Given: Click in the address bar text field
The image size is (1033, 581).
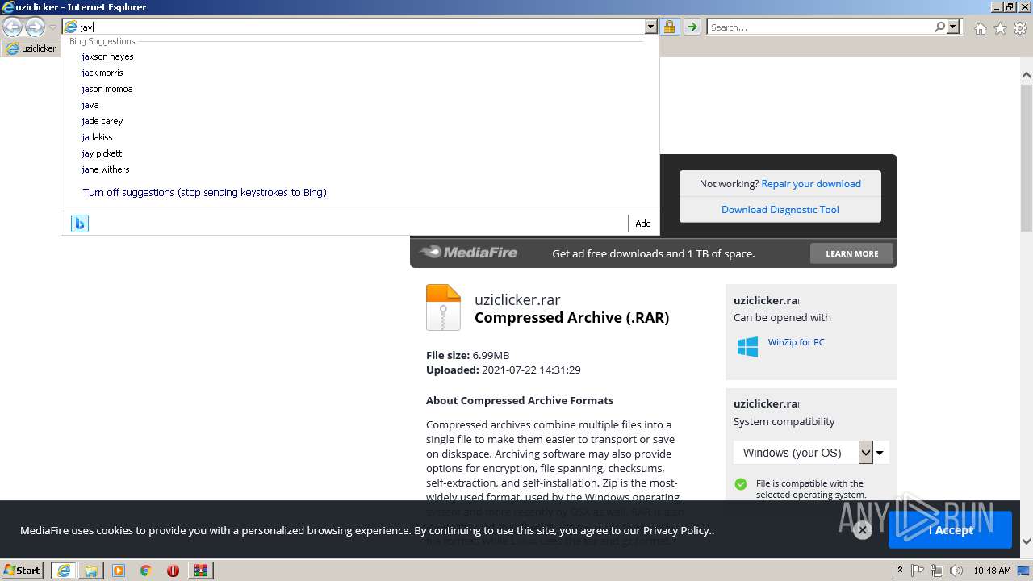Looking at the screenshot, I should coord(361,27).
